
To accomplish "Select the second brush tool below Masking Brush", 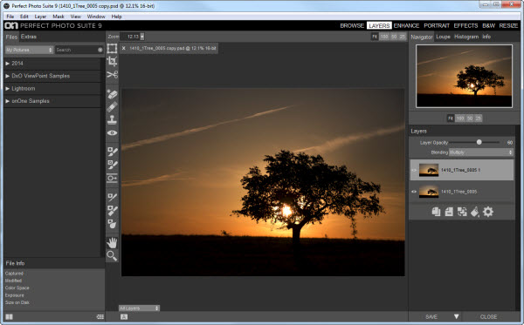I will [112, 165].
